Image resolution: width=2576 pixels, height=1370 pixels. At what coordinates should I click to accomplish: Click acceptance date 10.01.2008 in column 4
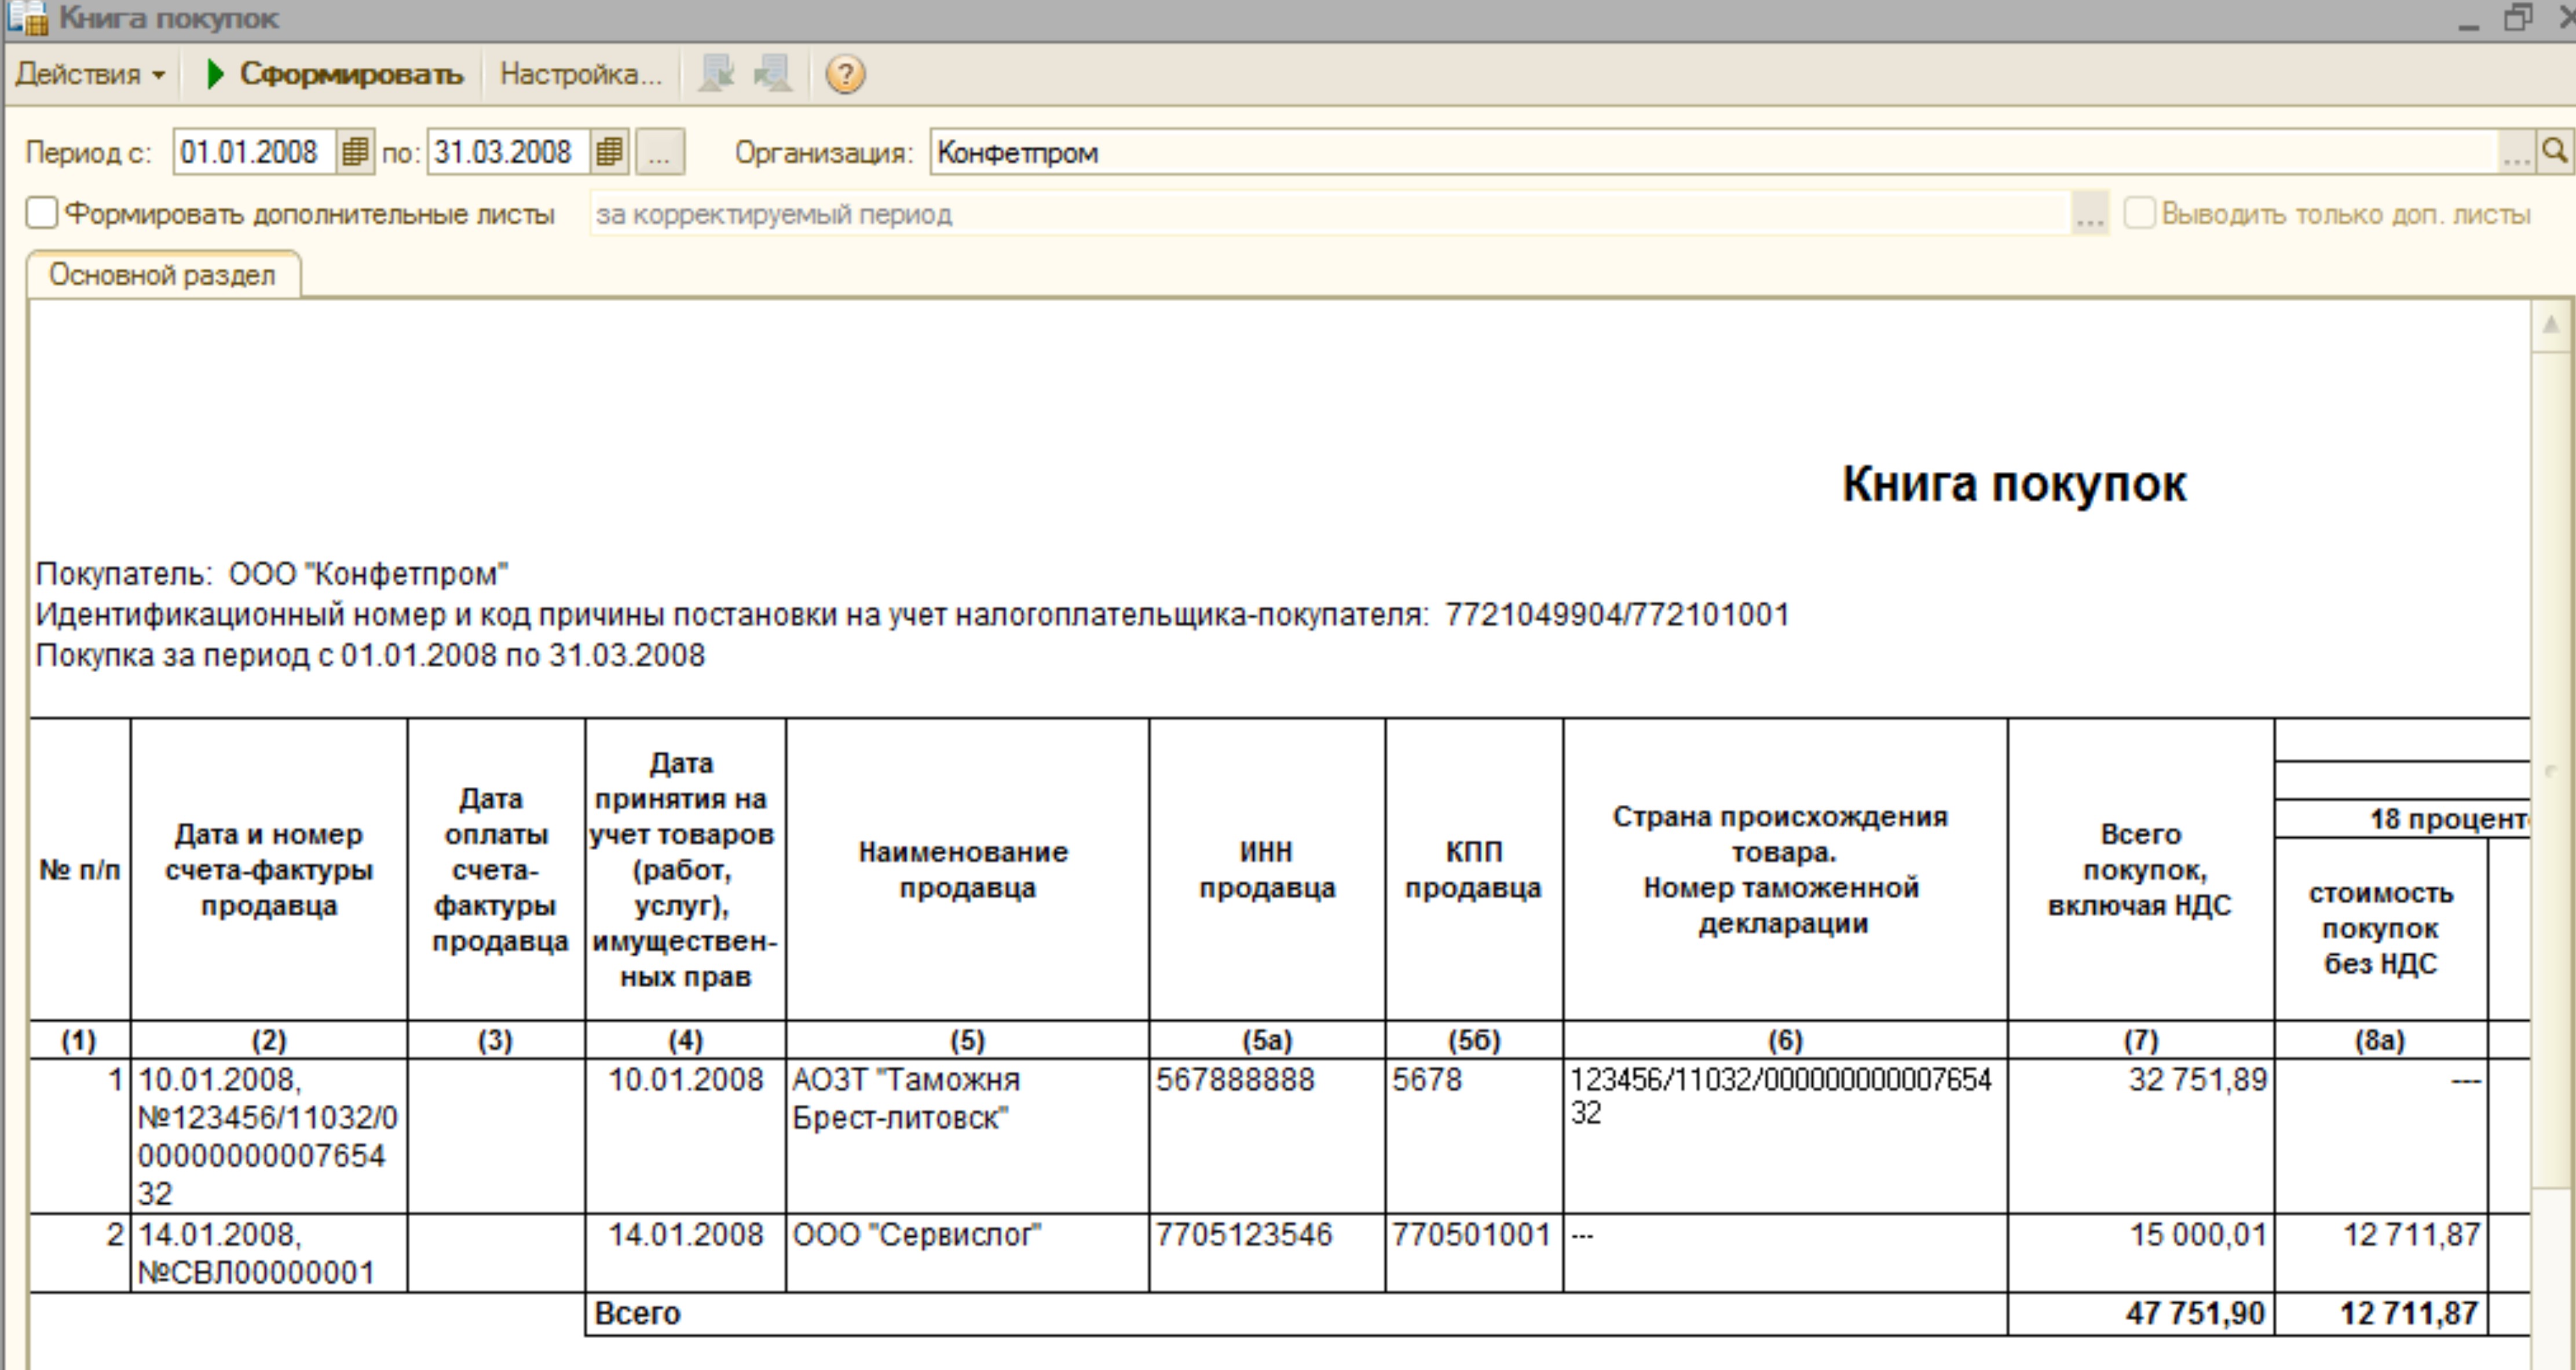[x=685, y=1136]
